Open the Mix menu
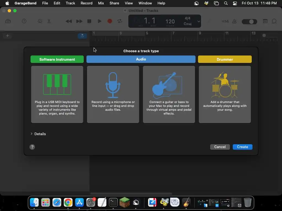The width and height of the screenshot is (282, 211). [101, 3]
